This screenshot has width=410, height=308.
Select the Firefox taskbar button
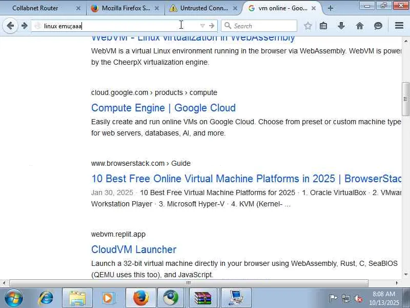[x=140, y=298]
